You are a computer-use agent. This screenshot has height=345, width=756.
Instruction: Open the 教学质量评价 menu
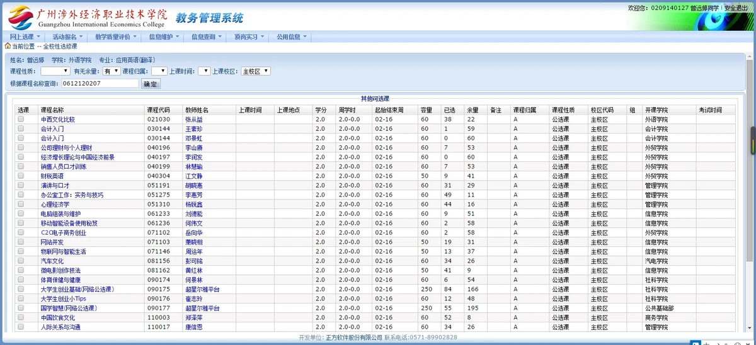pos(116,37)
